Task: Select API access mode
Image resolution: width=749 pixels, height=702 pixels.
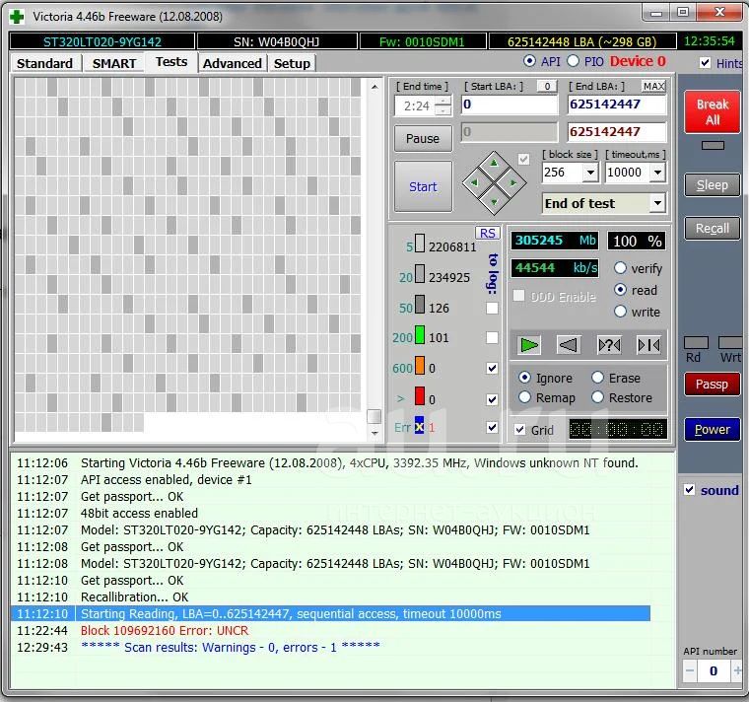Action: tap(529, 61)
